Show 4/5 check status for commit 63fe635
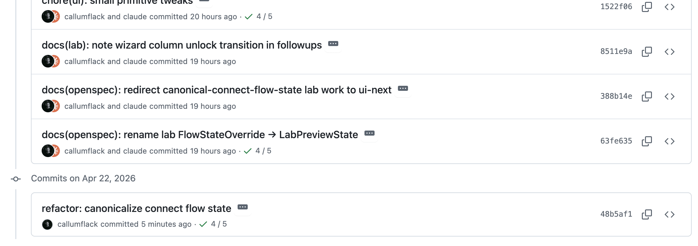This screenshot has width=698, height=246. pyautogui.click(x=257, y=151)
